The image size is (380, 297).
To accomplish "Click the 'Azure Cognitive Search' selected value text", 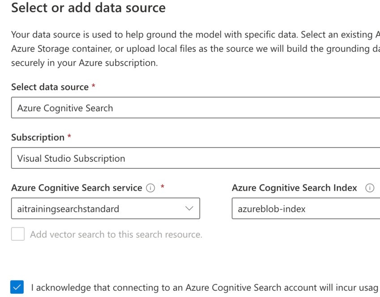I will pos(65,108).
